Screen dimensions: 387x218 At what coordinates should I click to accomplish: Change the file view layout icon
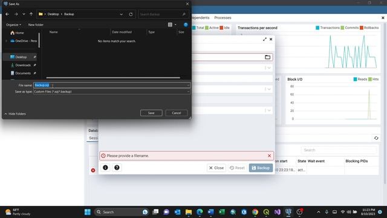pos(170,25)
